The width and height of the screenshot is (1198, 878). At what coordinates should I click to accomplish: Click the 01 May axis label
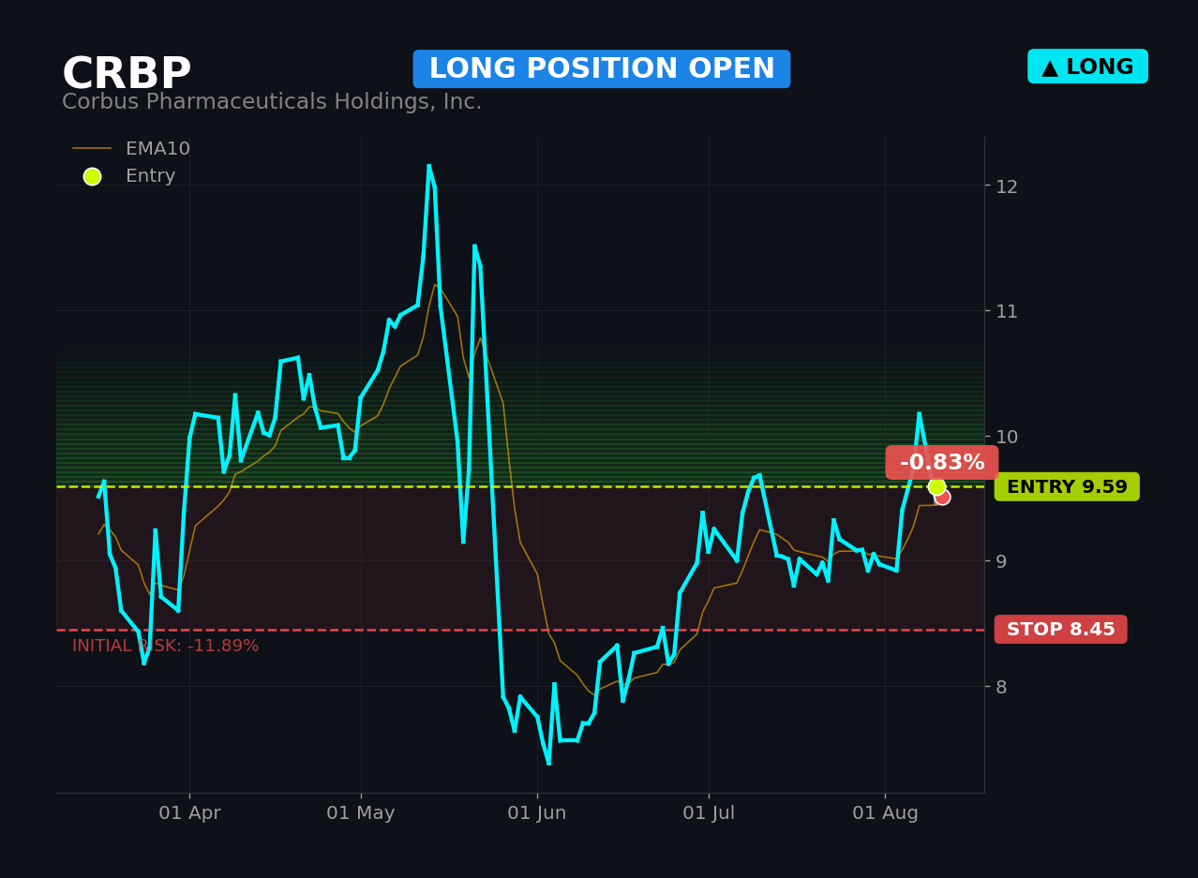(361, 813)
